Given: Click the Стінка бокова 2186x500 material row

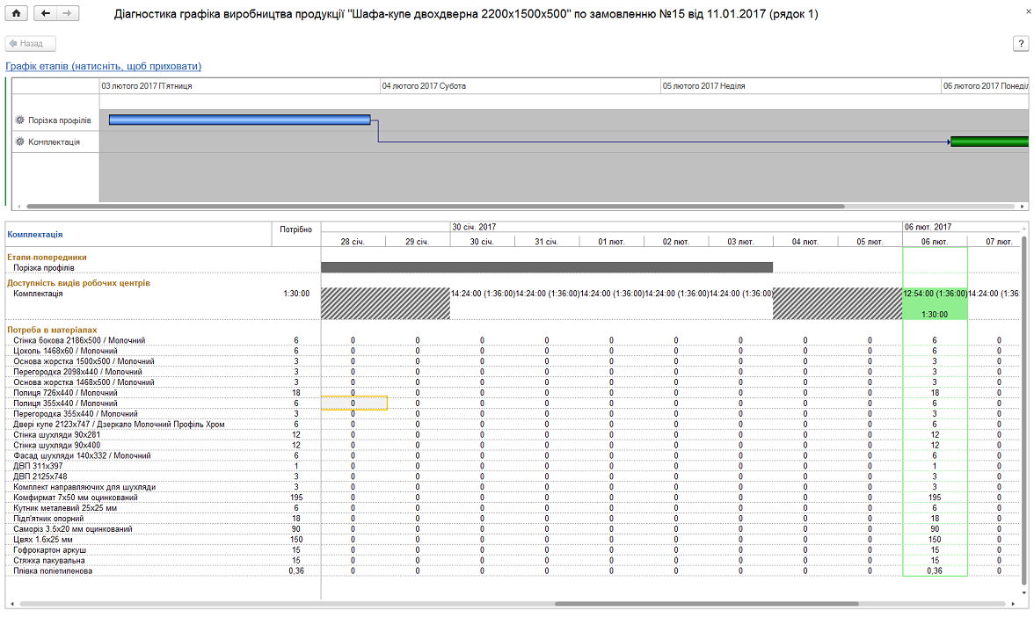Looking at the screenshot, I should click(80, 339).
